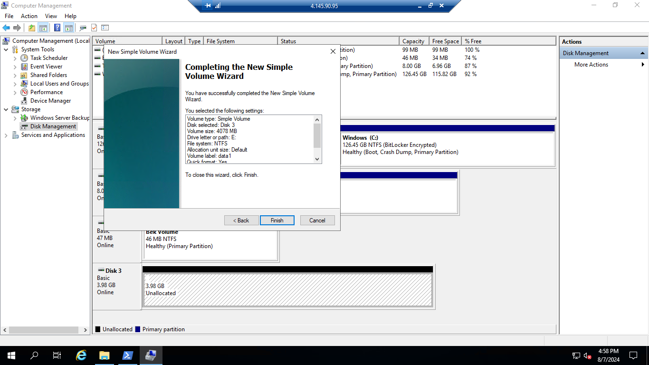
Task: Select the Task Scheduler clock icon
Action: 24,58
